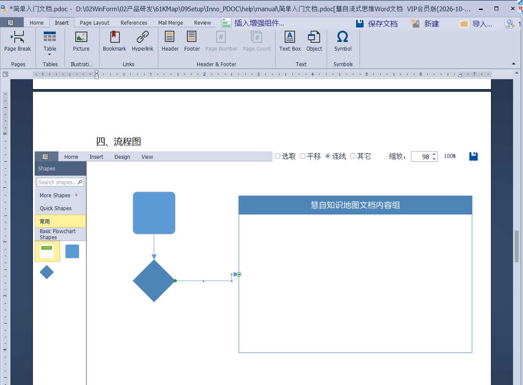Expand the More Shapes submenu

coord(58,195)
